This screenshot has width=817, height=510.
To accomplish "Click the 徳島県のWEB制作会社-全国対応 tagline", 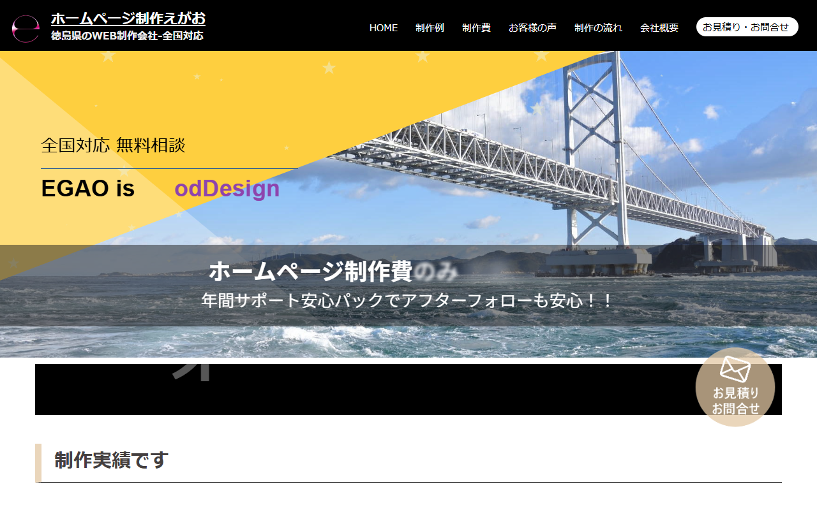I will click(x=127, y=36).
